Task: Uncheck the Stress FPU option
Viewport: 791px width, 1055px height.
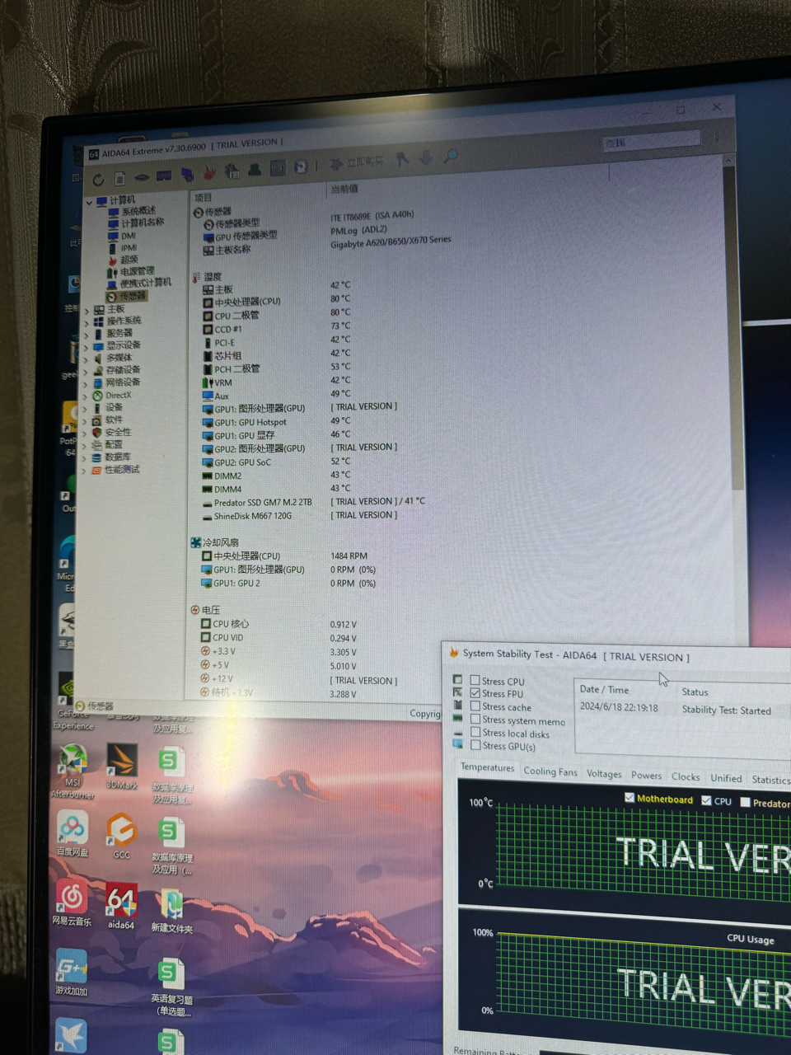Action: pos(475,693)
